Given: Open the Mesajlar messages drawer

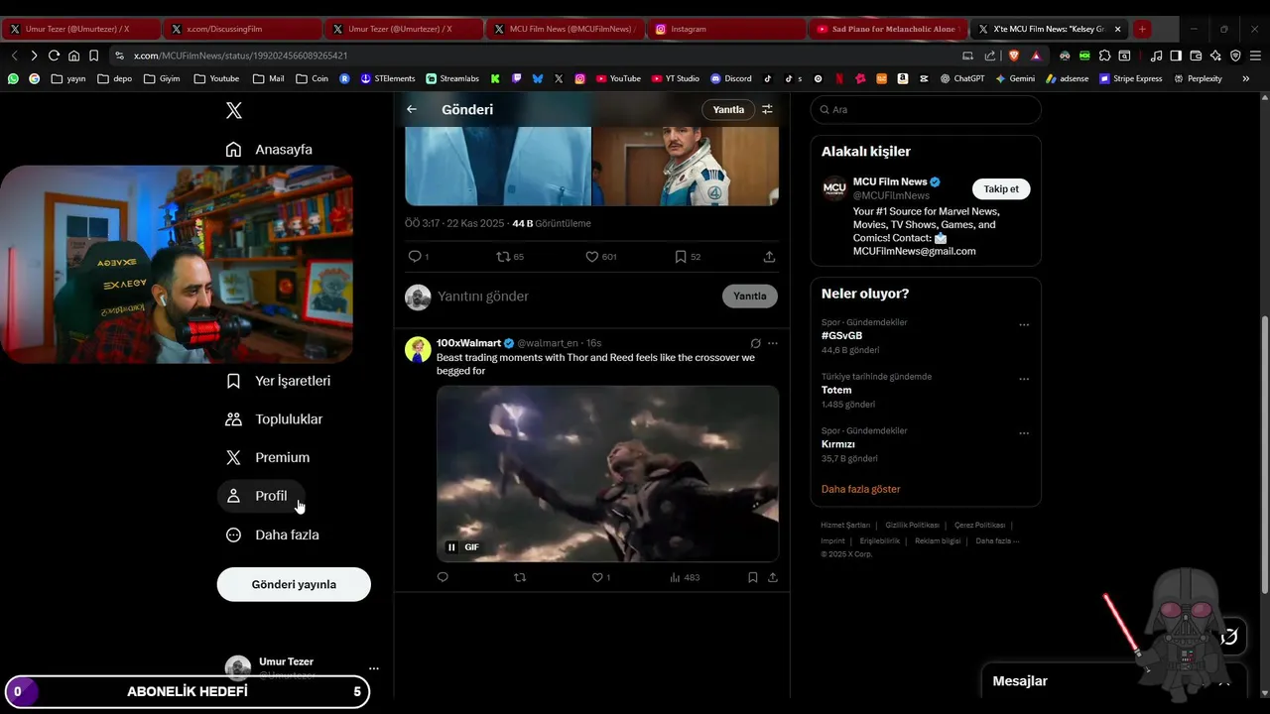Looking at the screenshot, I should 1020,681.
